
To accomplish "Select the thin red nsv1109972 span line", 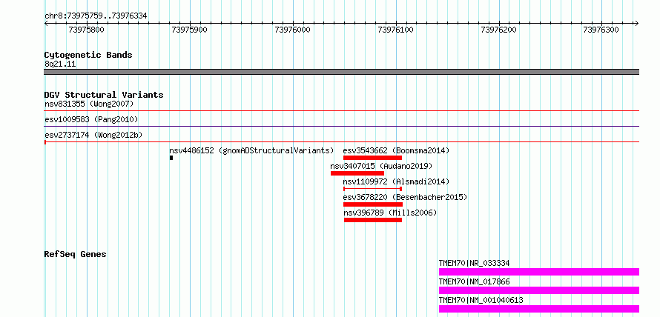I will click(373, 189).
